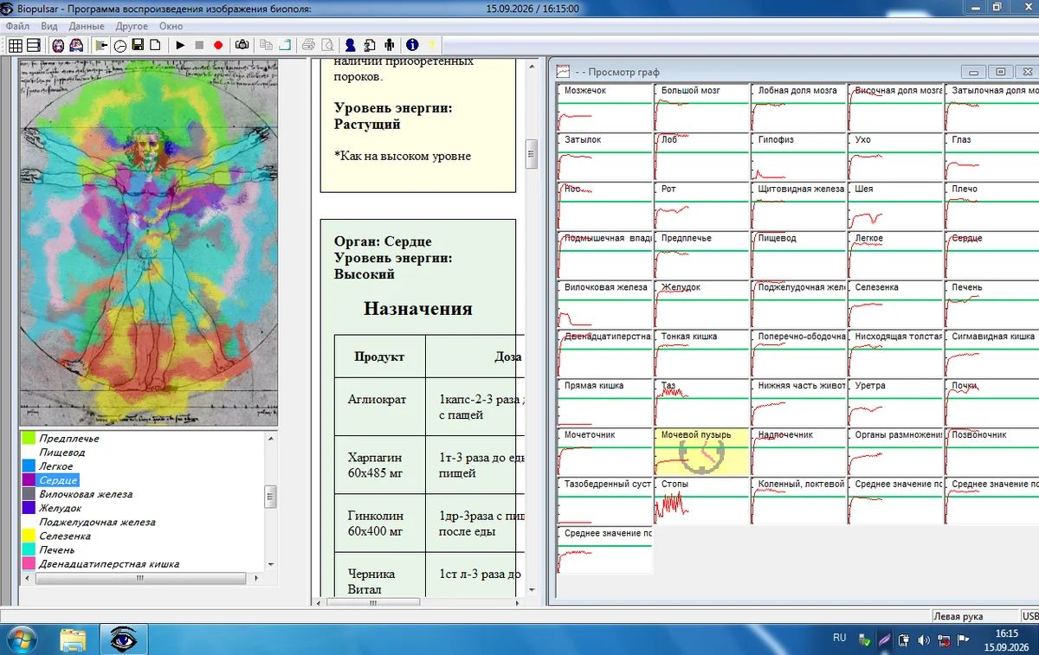Click the report panel vertical scrollbar thumb
Viewport: 1039px width, 655px height.
(x=532, y=154)
